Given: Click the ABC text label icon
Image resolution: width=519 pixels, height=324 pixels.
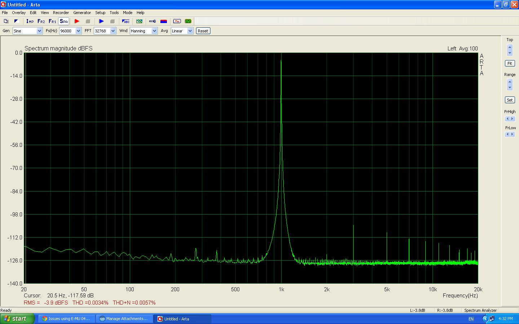Looking at the screenshot, I should click(x=126, y=21).
